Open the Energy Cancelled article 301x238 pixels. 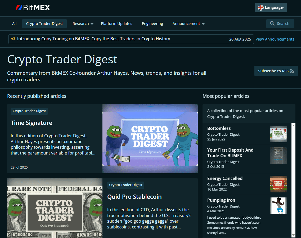point(225,178)
